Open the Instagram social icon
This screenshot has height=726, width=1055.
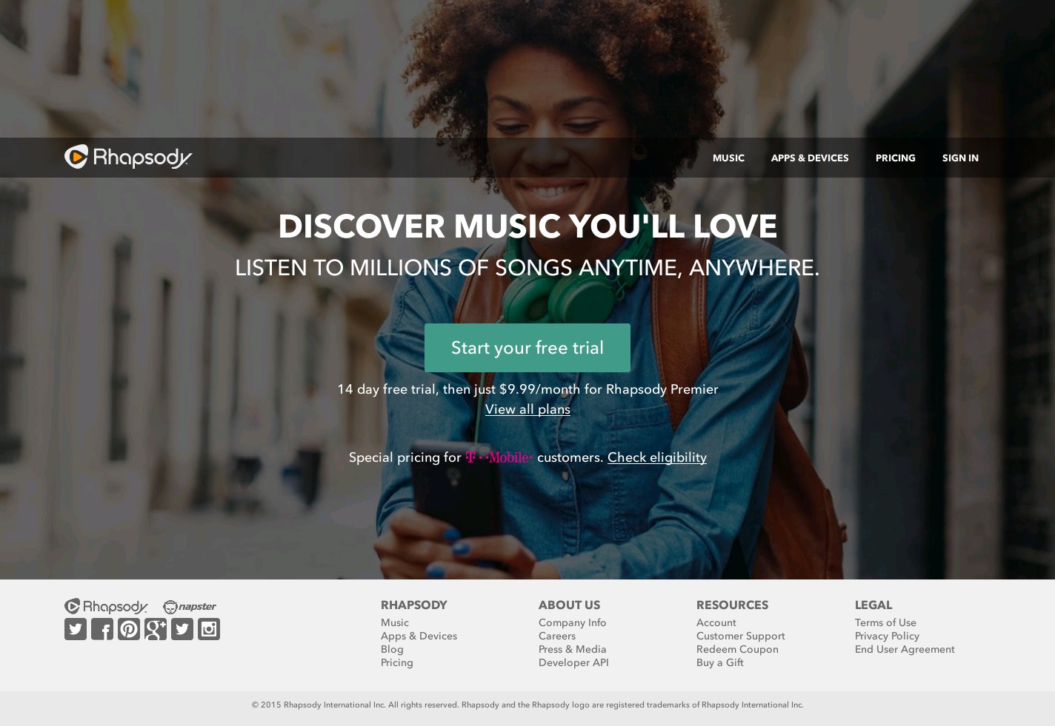pyautogui.click(x=209, y=629)
